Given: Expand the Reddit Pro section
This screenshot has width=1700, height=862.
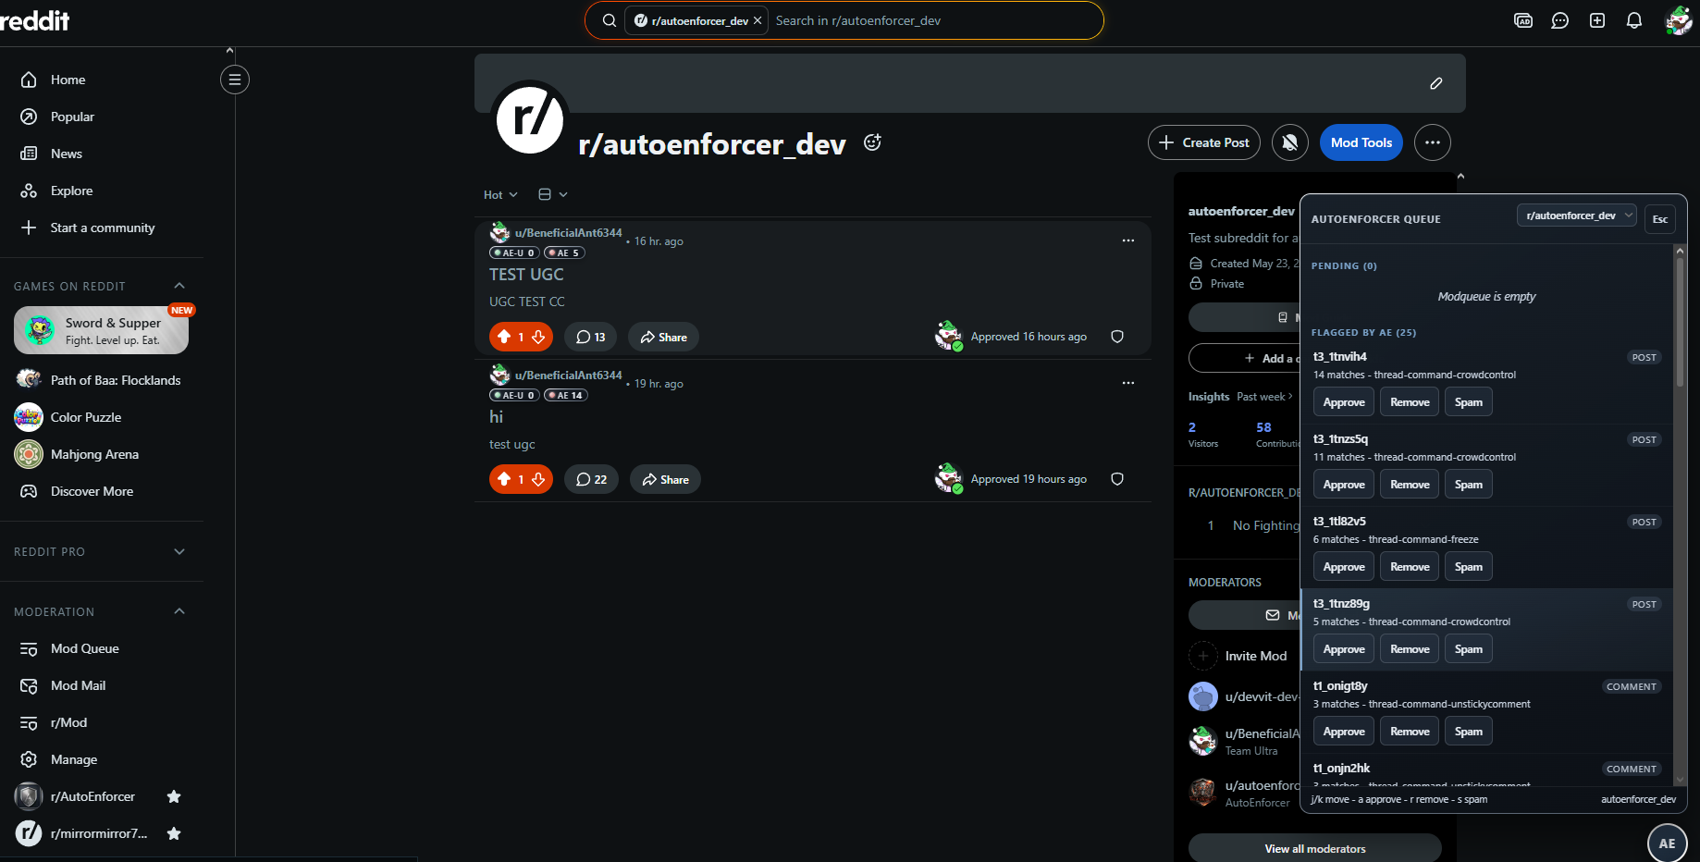Looking at the screenshot, I should tap(179, 551).
